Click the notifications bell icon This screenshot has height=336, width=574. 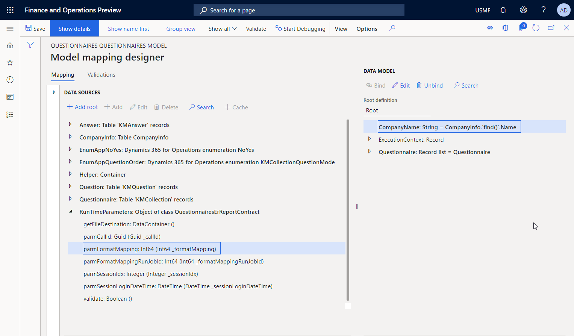click(503, 10)
